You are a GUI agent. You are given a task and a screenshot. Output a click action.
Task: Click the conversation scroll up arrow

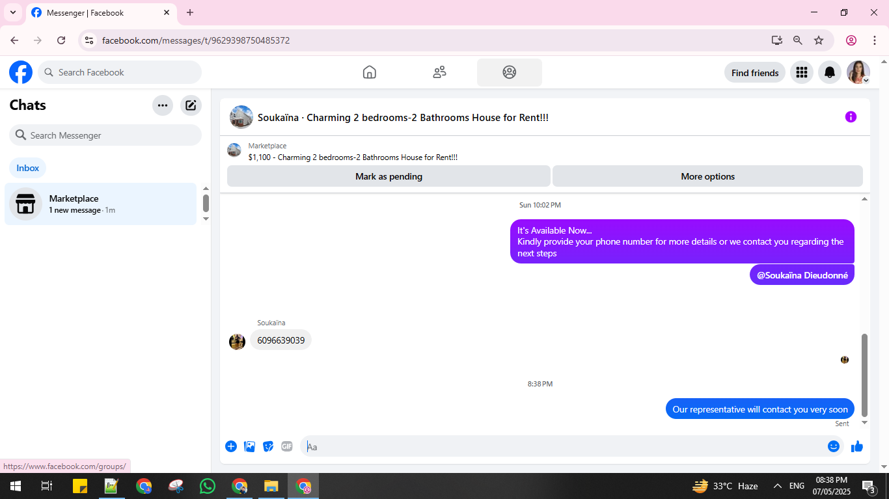click(x=865, y=199)
